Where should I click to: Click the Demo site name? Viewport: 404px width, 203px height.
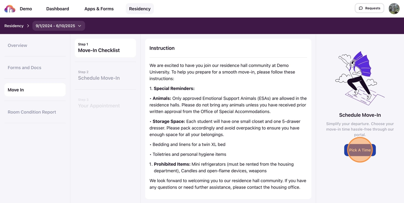(x=26, y=9)
